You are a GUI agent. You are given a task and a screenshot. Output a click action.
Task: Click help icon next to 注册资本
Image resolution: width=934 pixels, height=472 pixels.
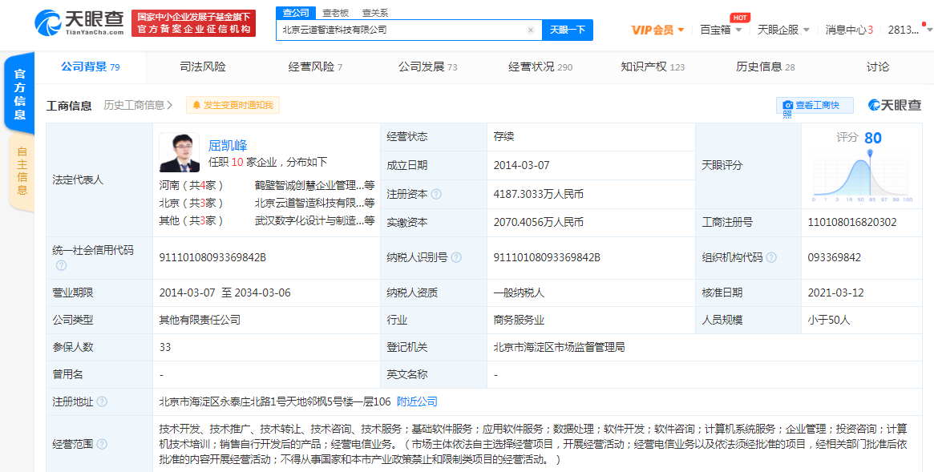click(436, 194)
